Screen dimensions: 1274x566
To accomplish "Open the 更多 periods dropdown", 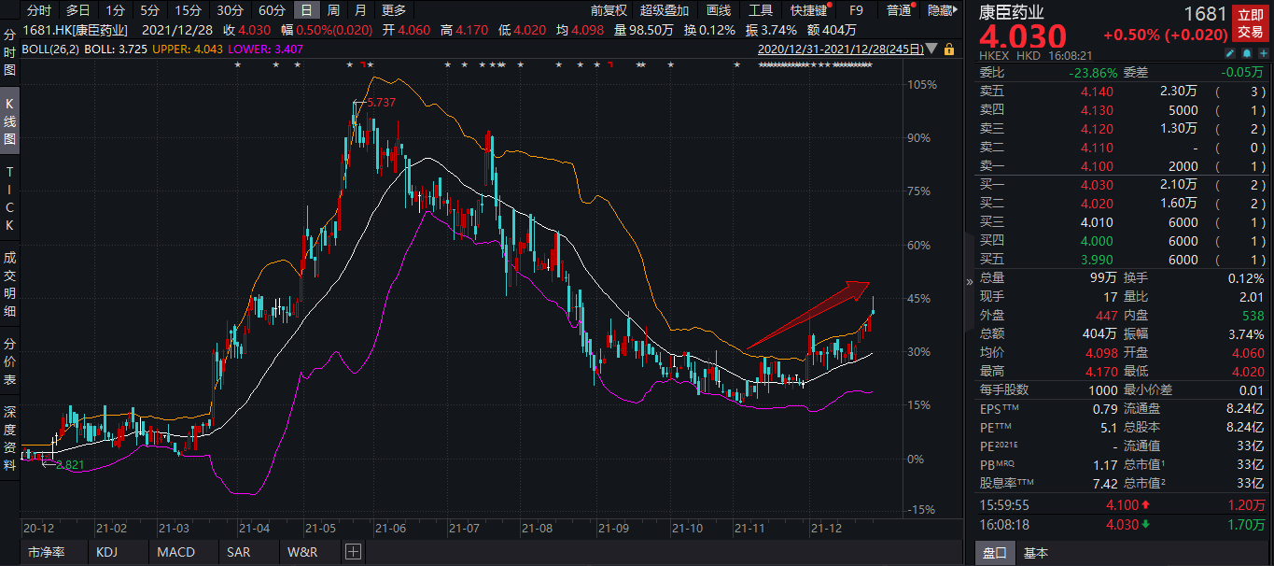I will click(395, 10).
